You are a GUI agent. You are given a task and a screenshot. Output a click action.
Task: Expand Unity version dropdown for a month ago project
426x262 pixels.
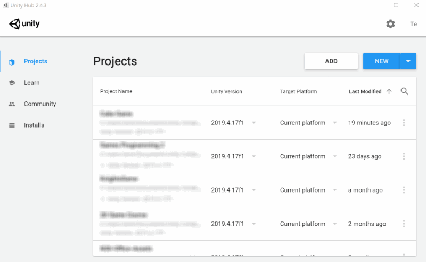point(254,190)
